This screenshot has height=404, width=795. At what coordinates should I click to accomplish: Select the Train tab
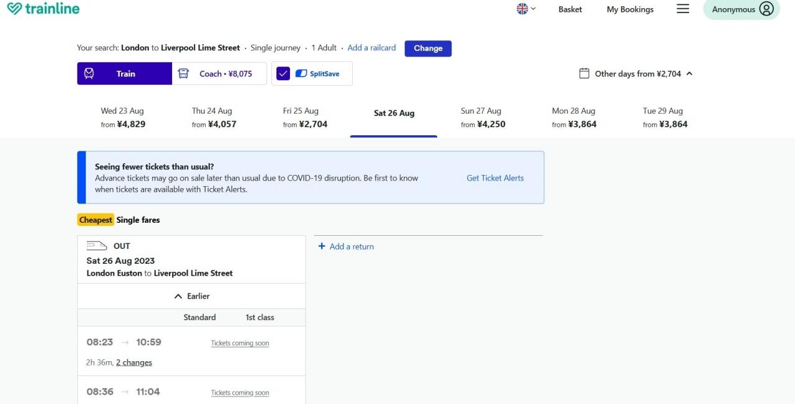point(124,73)
